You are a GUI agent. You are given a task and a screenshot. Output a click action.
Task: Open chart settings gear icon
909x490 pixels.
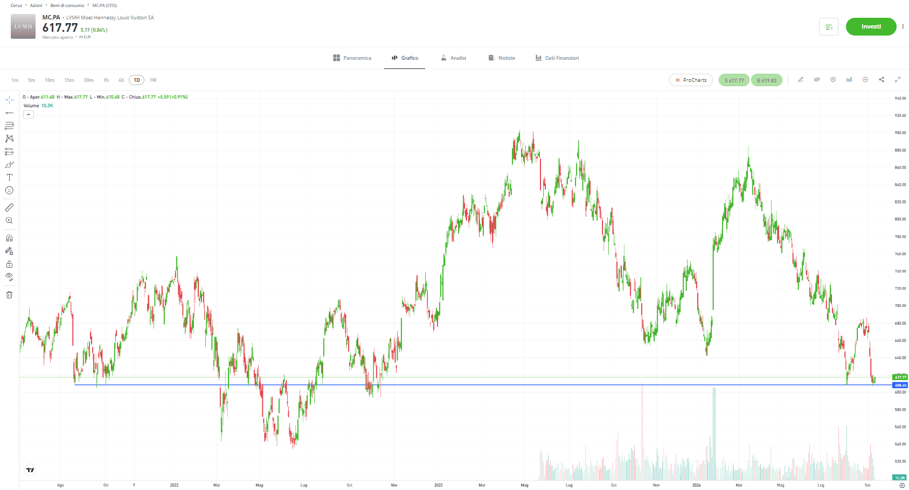click(833, 80)
